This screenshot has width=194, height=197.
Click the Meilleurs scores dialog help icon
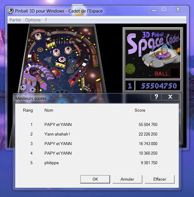pyautogui.click(x=156, y=97)
